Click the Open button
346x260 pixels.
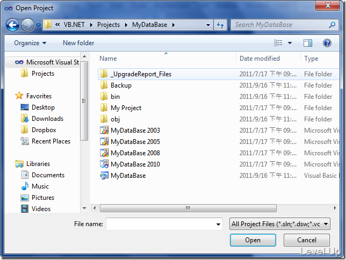pos(253,240)
